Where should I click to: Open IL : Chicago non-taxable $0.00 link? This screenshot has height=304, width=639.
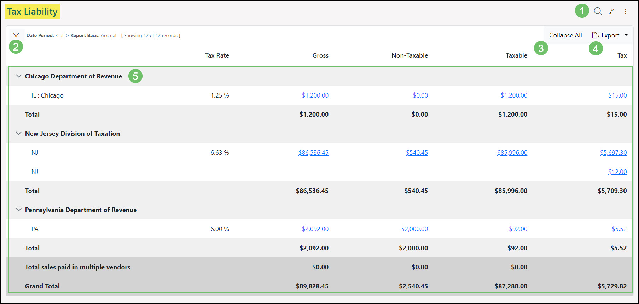pos(420,95)
